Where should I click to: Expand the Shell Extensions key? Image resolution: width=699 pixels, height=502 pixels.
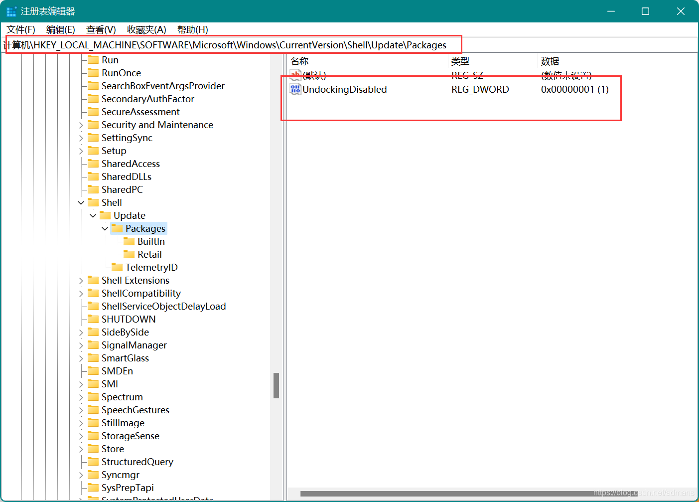point(81,281)
